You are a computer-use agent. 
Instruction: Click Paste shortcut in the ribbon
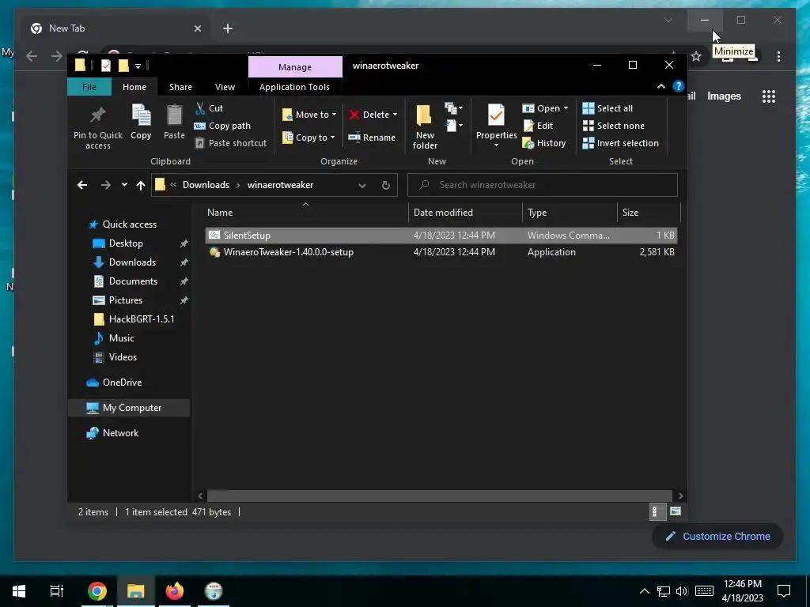click(x=230, y=143)
